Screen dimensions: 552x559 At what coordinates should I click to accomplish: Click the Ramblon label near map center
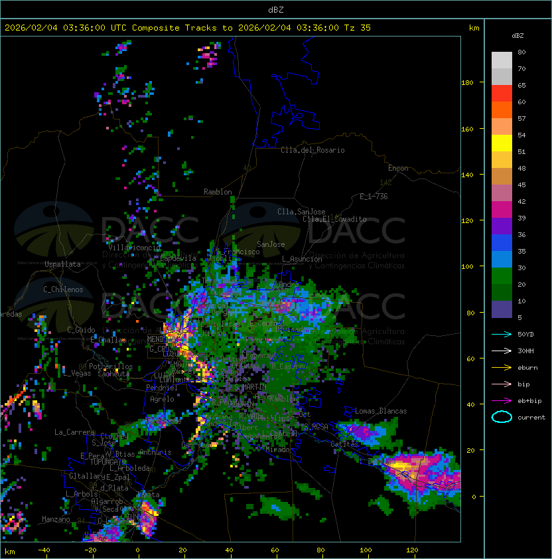(x=218, y=192)
